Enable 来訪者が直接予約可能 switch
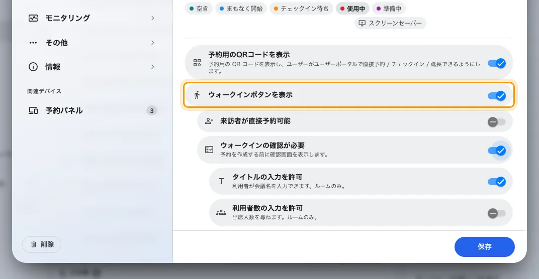Image resolution: width=539 pixels, height=279 pixels. [x=497, y=122]
